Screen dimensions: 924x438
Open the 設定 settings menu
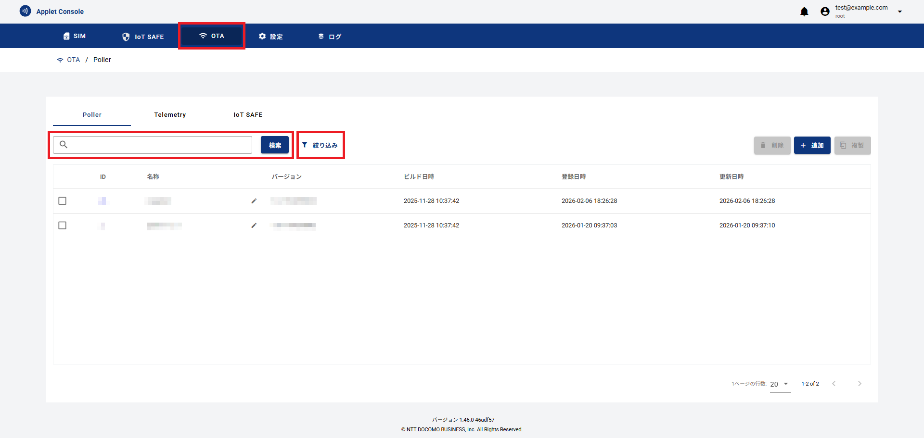click(270, 37)
